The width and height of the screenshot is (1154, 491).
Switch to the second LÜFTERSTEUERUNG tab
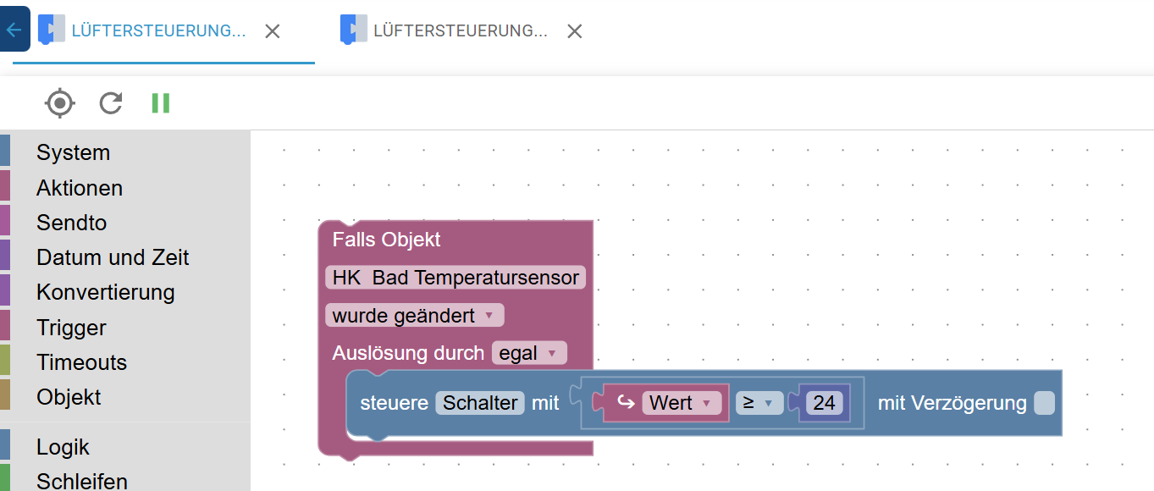click(461, 31)
